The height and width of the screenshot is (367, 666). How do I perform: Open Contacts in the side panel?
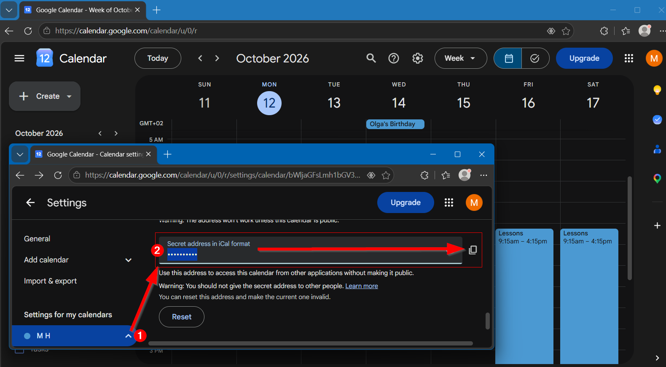(657, 149)
